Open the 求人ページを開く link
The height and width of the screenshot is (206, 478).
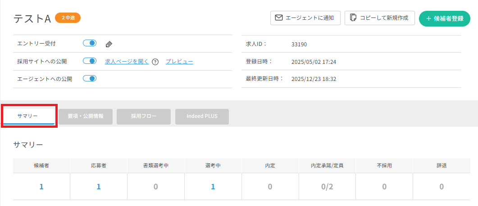pos(127,62)
